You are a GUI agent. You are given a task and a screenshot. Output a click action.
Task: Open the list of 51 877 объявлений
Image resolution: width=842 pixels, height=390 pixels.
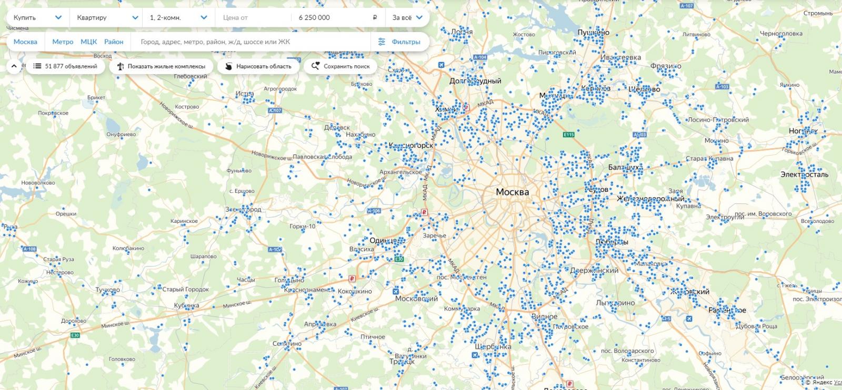click(65, 66)
